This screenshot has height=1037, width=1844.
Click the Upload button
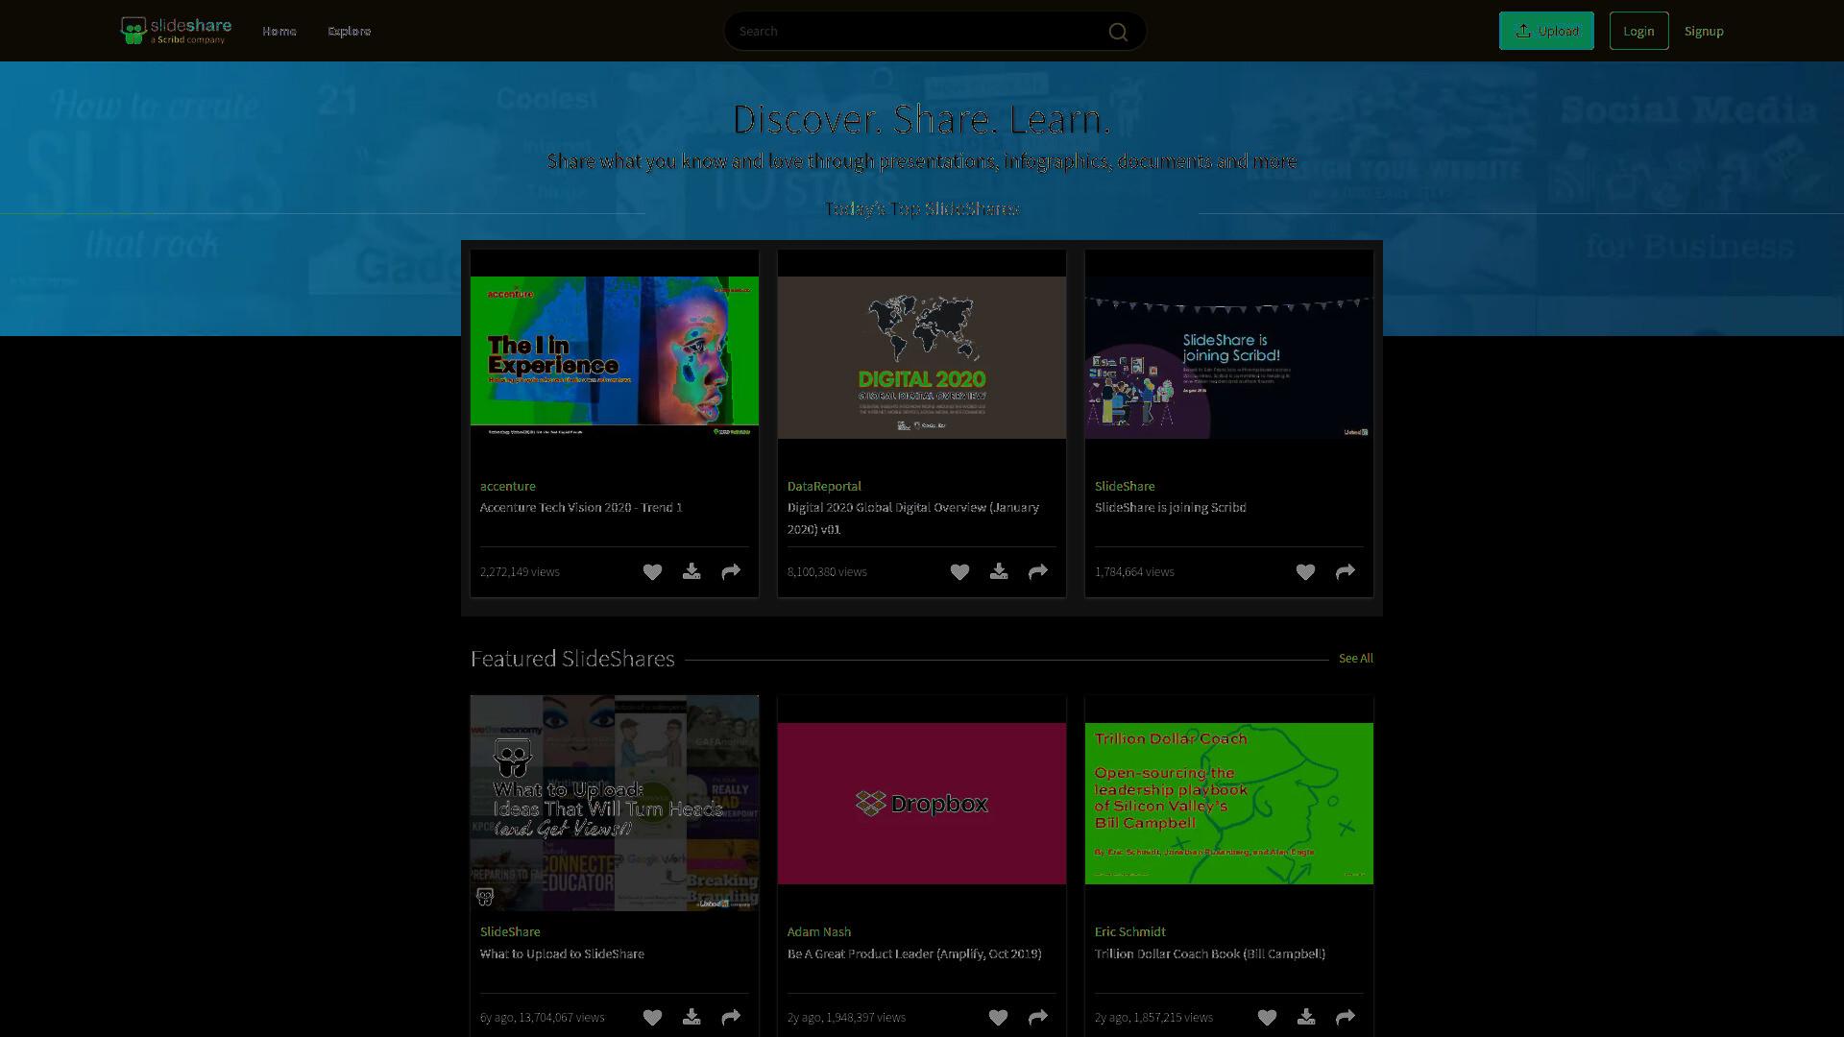[1546, 31]
